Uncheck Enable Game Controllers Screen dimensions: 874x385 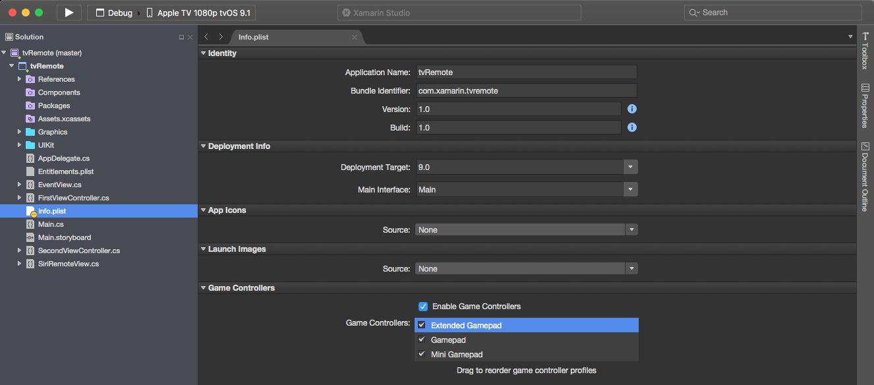click(422, 306)
